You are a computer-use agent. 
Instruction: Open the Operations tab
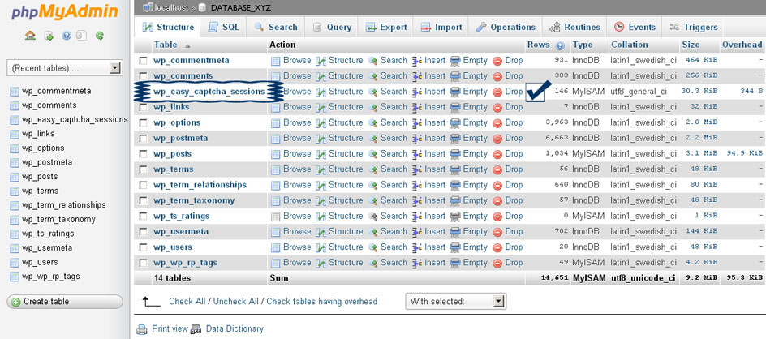506,27
